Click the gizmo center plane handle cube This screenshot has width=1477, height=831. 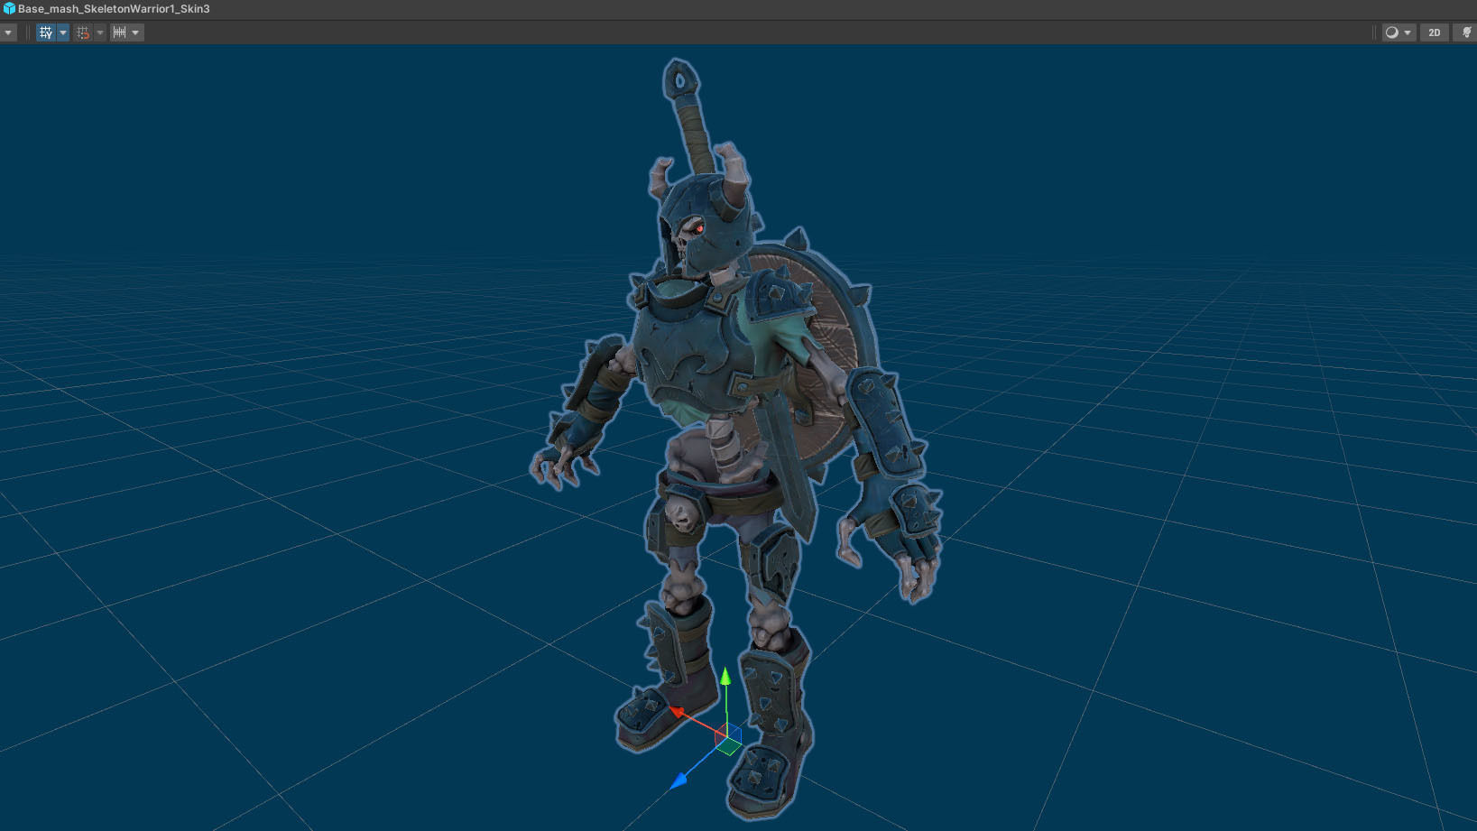coord(728,740)
